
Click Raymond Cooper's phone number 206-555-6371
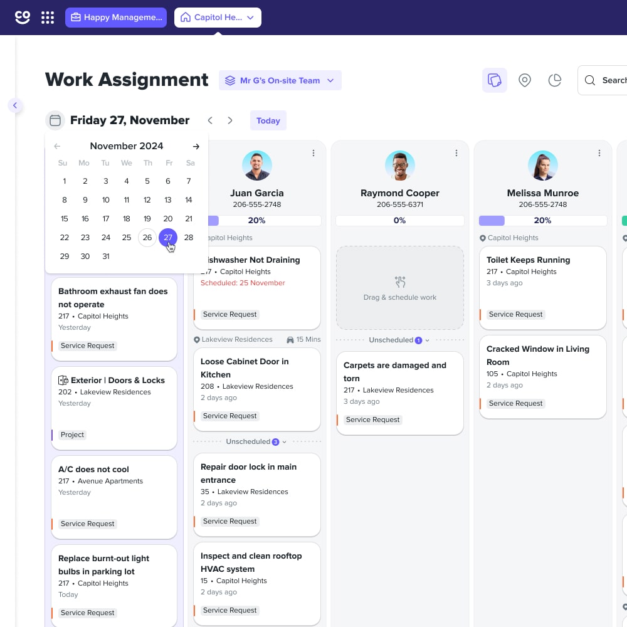tap(400, 204)
